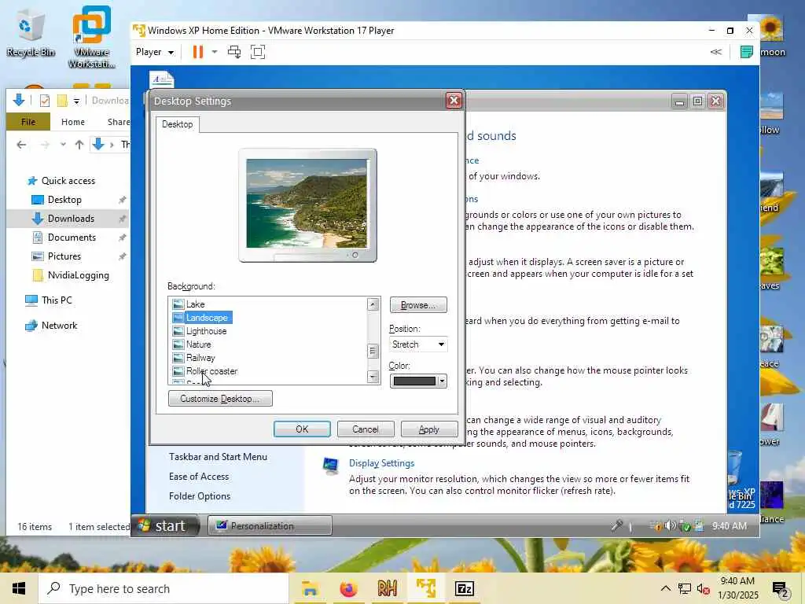Open Taskbar and Start Menu link
805x604 pixels.
coord(219,457)
